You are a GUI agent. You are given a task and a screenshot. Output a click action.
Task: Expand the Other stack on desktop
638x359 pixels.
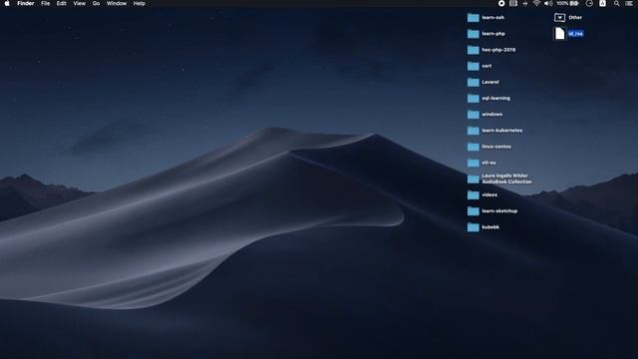click(560, 18)
